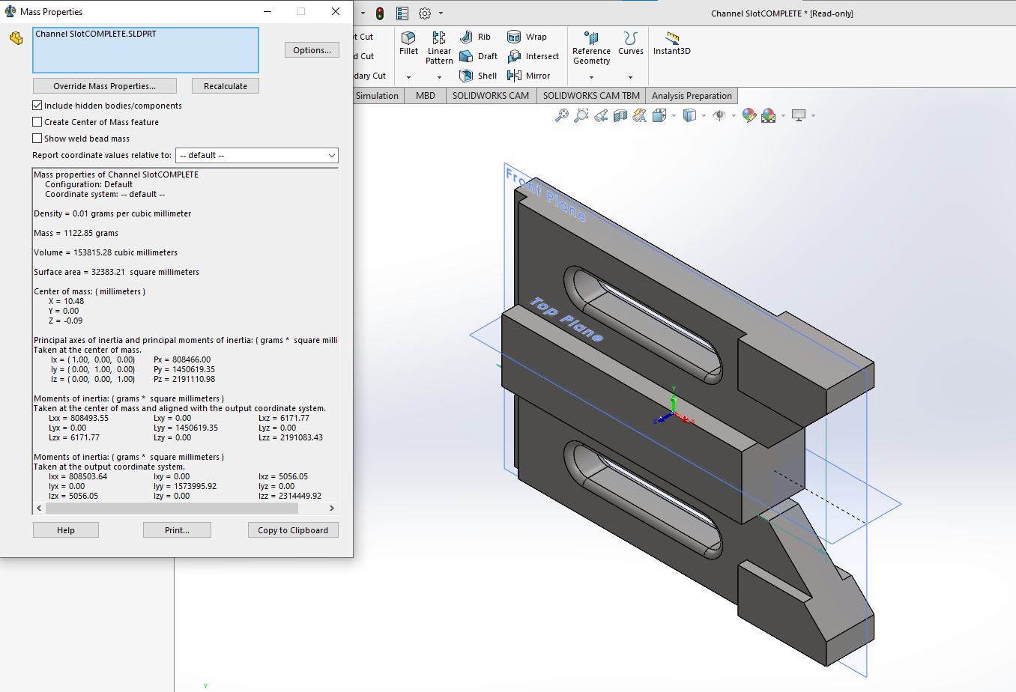Open Reference Geometry tool
The width and height of the screenshot is (1016, 692).
(x=591, y=48)
